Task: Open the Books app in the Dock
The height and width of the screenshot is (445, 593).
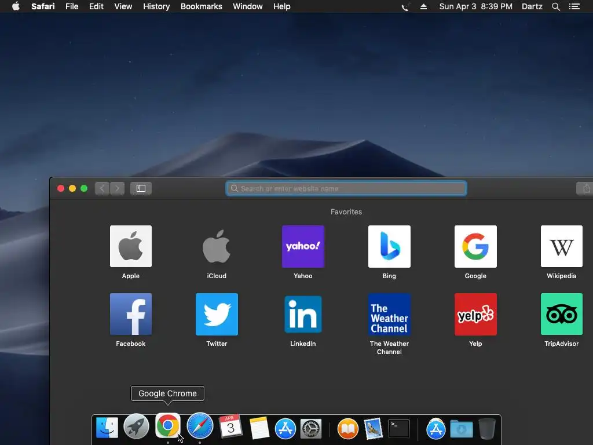Action: pos(347,429)
